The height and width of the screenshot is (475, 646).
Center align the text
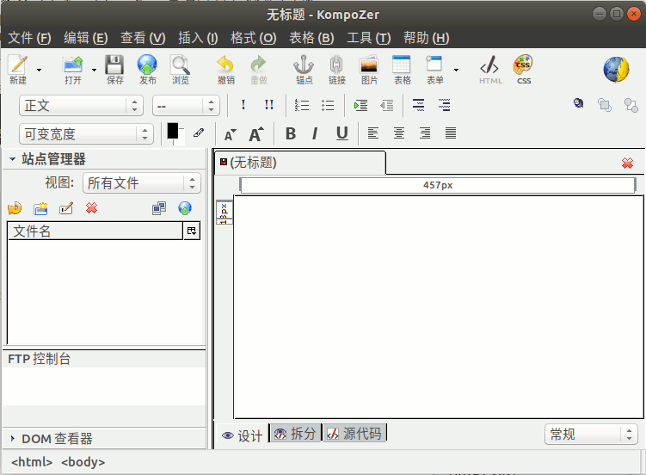399,133
